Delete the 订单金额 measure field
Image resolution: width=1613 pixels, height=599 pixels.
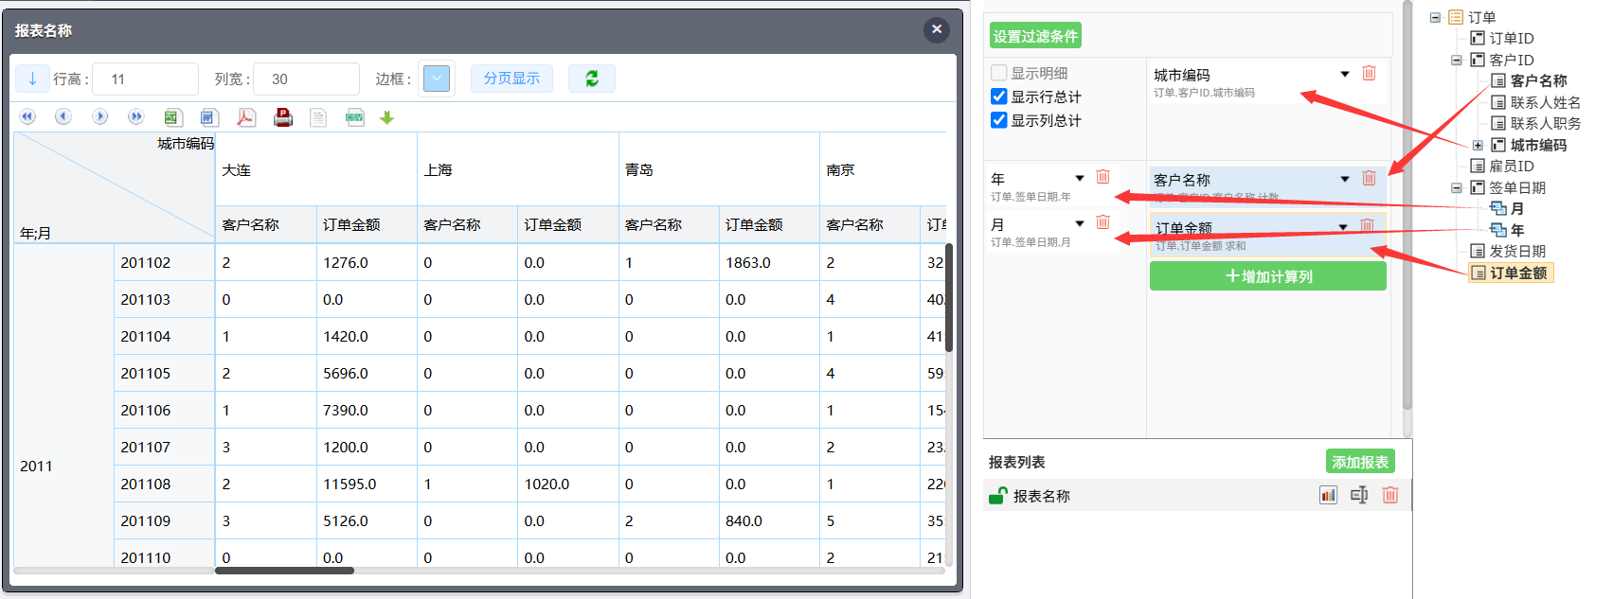[x=1367, y=225]
